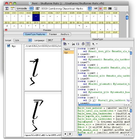The height and width of the screenshot is (140, 137).
Task: Click the round icon in OpenType toolbar
Action: (x=83, y=44)
